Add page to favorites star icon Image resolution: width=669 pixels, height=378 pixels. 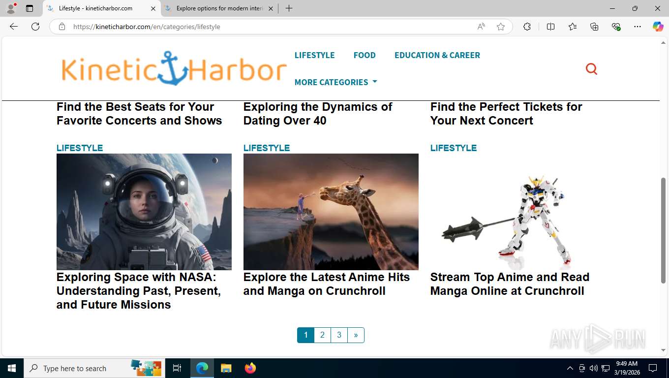point(501,27)
